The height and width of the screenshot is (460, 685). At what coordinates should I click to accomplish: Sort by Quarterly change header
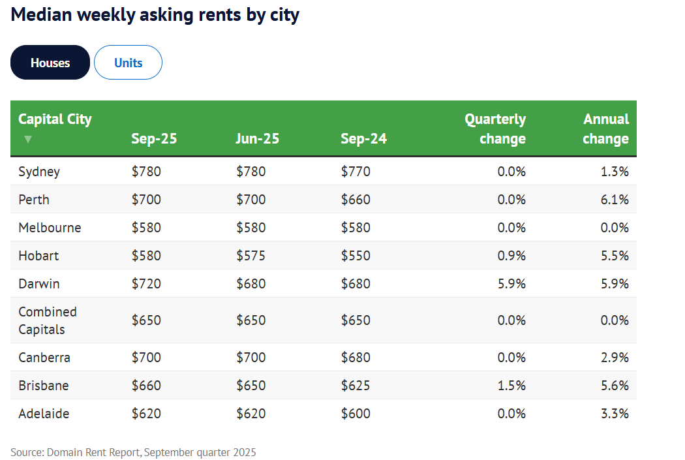(x=495, y=129)
